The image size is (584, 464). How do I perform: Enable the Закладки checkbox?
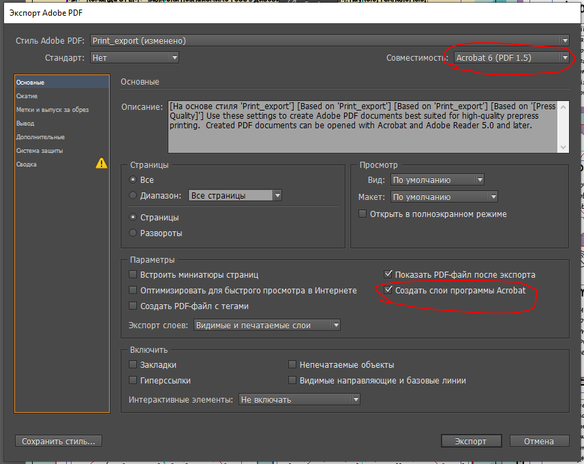point(133,365)
